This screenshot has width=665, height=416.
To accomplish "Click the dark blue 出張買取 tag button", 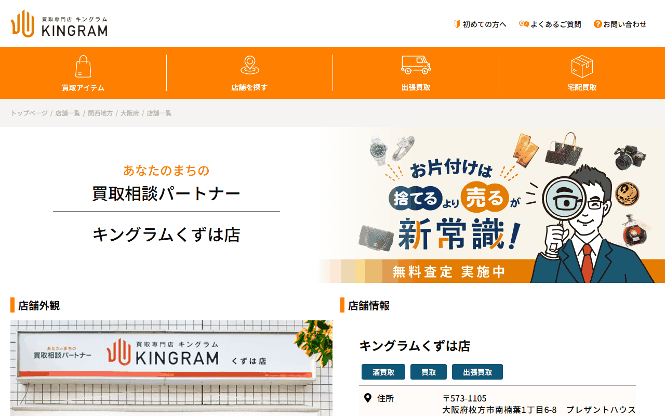I will [x=477, y=372].
